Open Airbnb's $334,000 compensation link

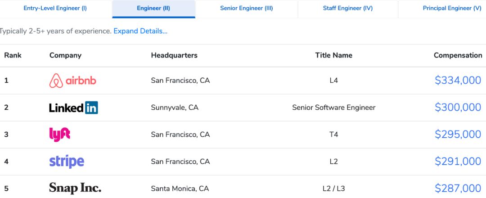458,81
